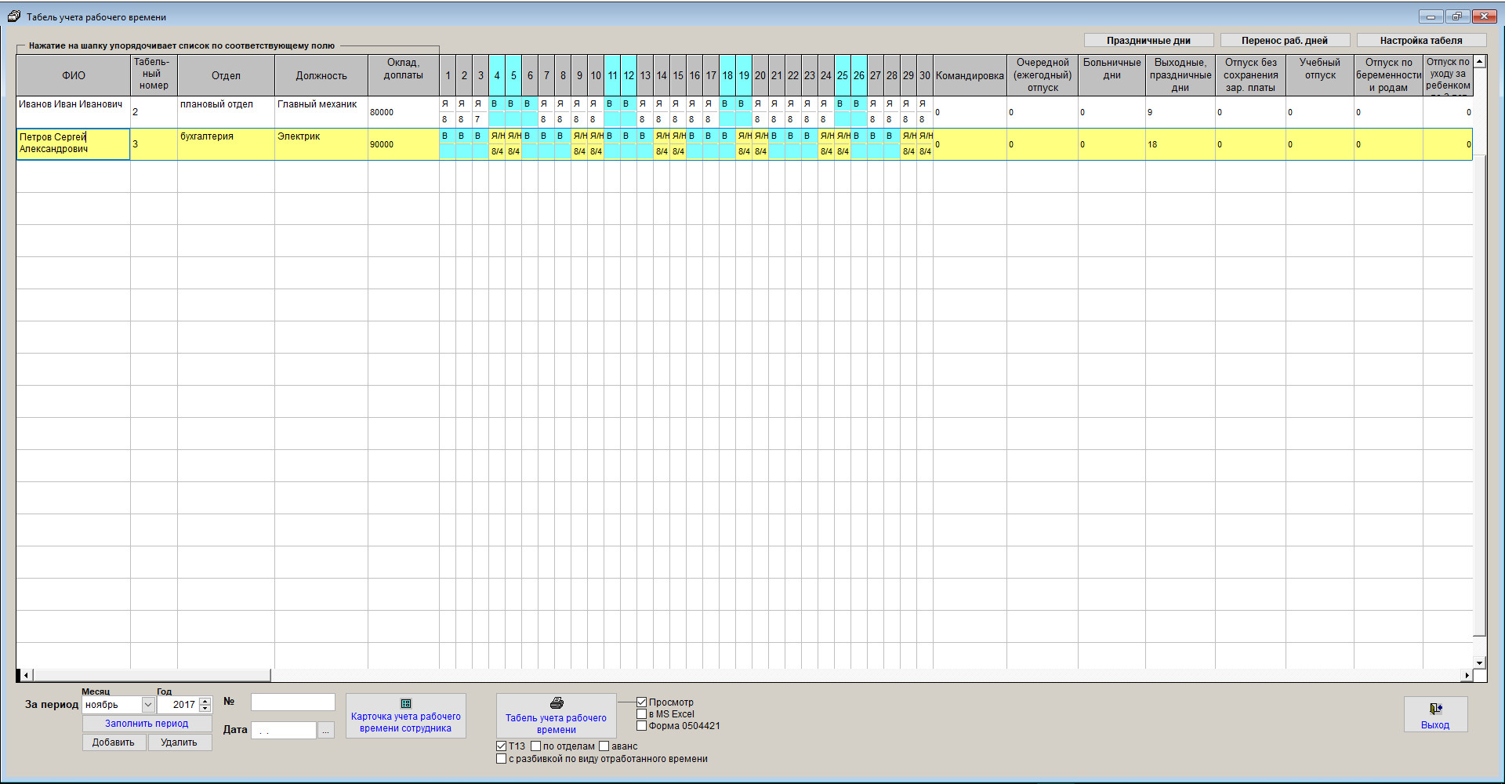Enable the по отделам checkbox
This screenshot has height=784, width=1505.
coord(536,746)
